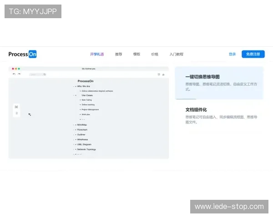Select the Wireframe row text
Image resolution: width=273 pixels, height=218 pixels.
(82, 139)
